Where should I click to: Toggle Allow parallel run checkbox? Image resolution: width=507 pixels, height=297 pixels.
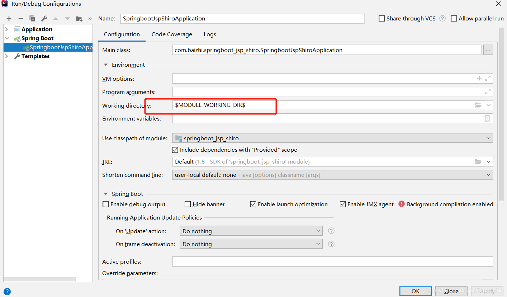click(x=454, y=18)
